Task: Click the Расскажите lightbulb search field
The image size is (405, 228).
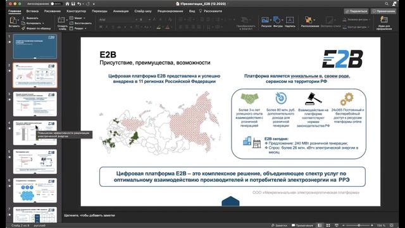Action: point(211,11)
